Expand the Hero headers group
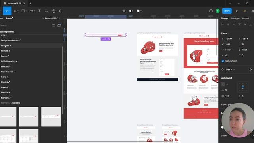 click(x=8, y=71)
